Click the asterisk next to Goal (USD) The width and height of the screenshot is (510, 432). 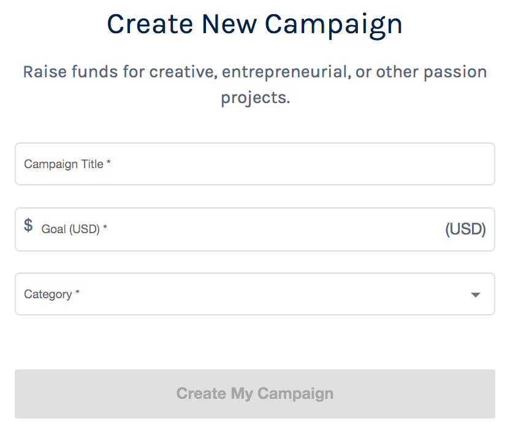pos(105,227)
